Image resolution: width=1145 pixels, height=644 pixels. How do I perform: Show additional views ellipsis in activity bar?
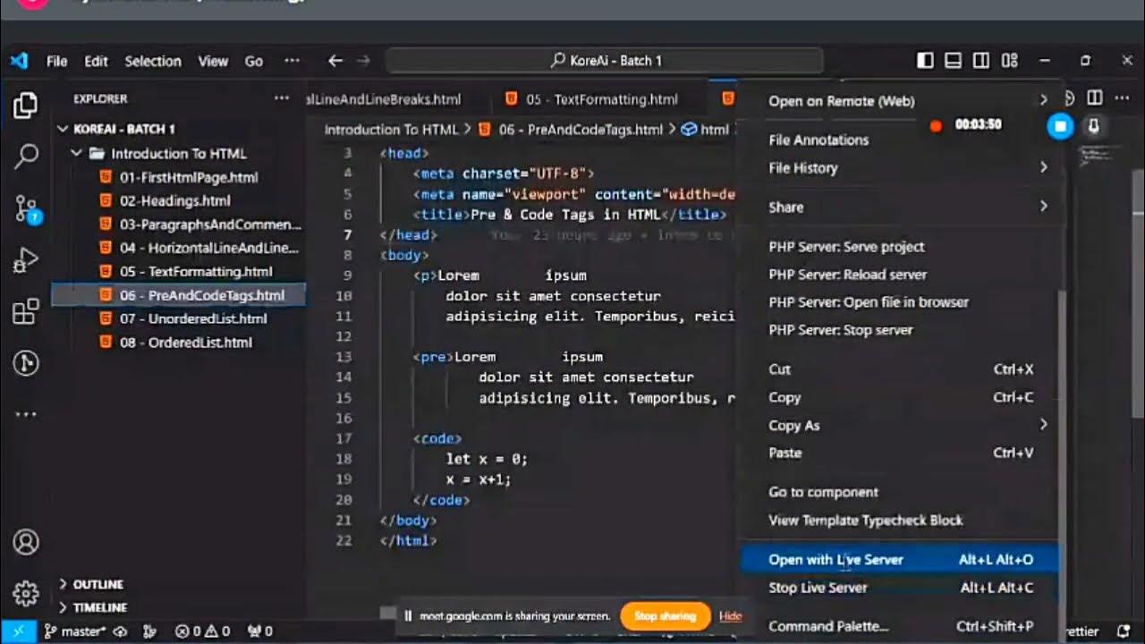pos(26,414)
